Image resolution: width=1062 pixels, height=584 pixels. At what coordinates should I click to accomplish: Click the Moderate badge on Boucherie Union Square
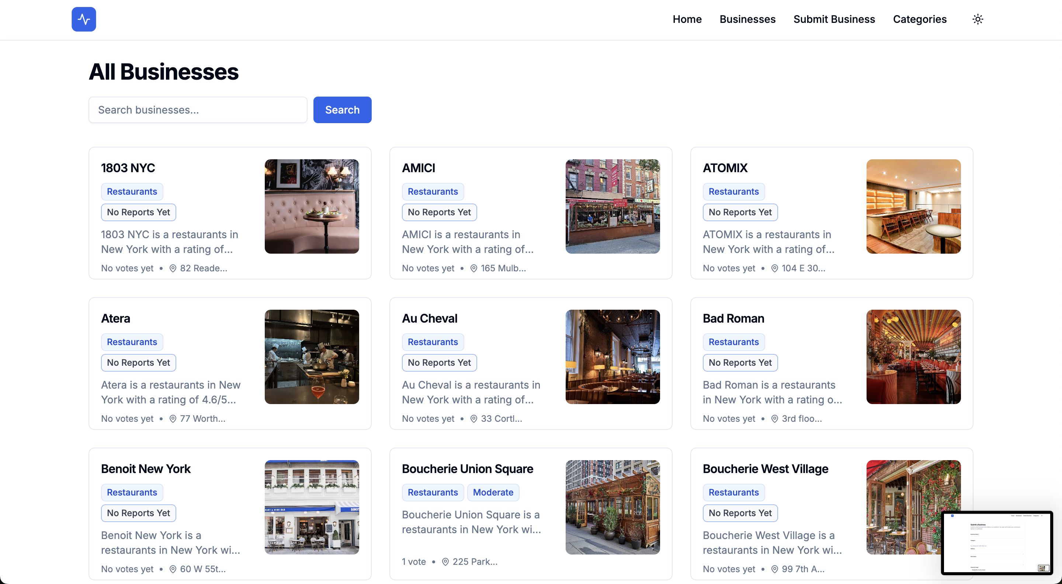[493, 493]
